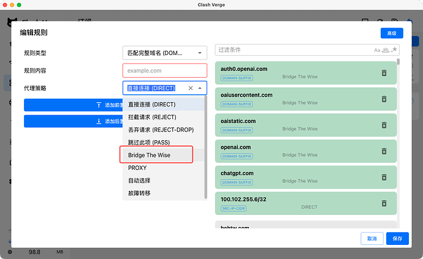Select 直接连接 (DIRECT) option

click(164, 104)
